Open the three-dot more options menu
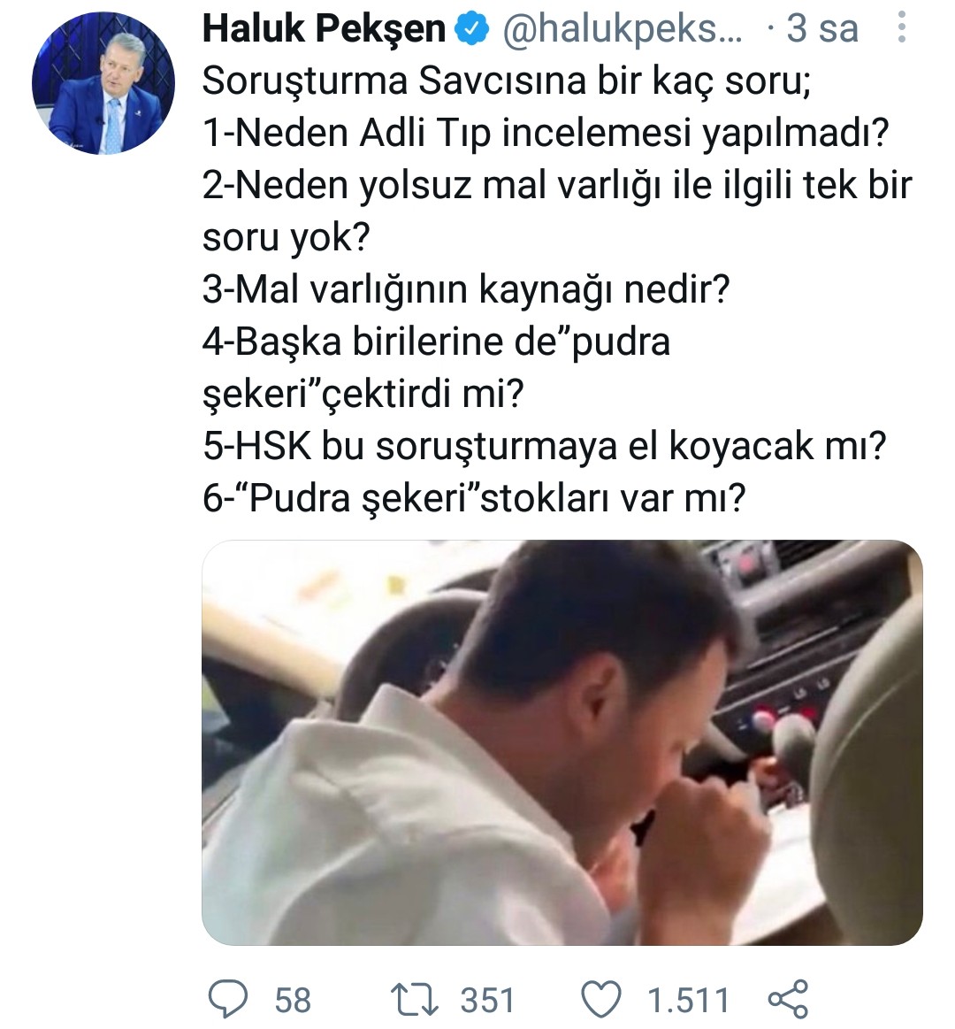This screenshot has width=955, height=1029. point(901,28)
